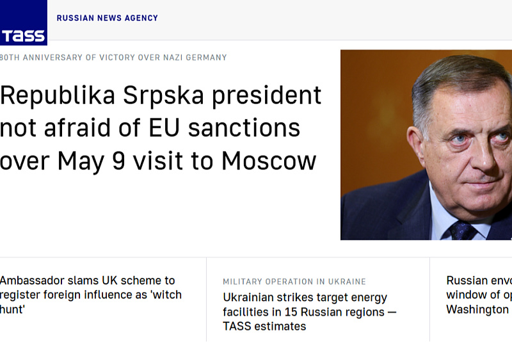The height and width of the screenshot is (342, 512).
Task: Click the 'Russian News Agency' header text
Action: 107,18
